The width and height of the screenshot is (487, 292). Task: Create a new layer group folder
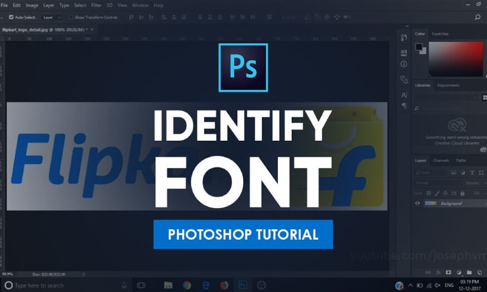pos(469,273)
